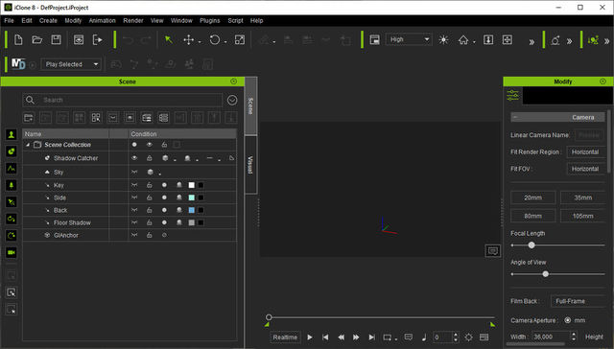
Task: Click the Home camera view icon
Action: [x=463, y=39]
